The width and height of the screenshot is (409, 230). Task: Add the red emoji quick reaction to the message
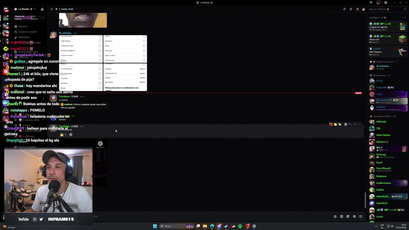coord(331,125)
